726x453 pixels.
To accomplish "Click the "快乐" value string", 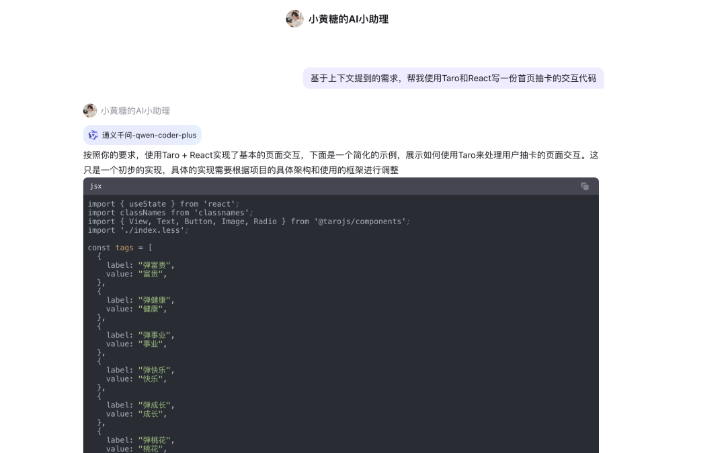I will (x=150, y=379).
